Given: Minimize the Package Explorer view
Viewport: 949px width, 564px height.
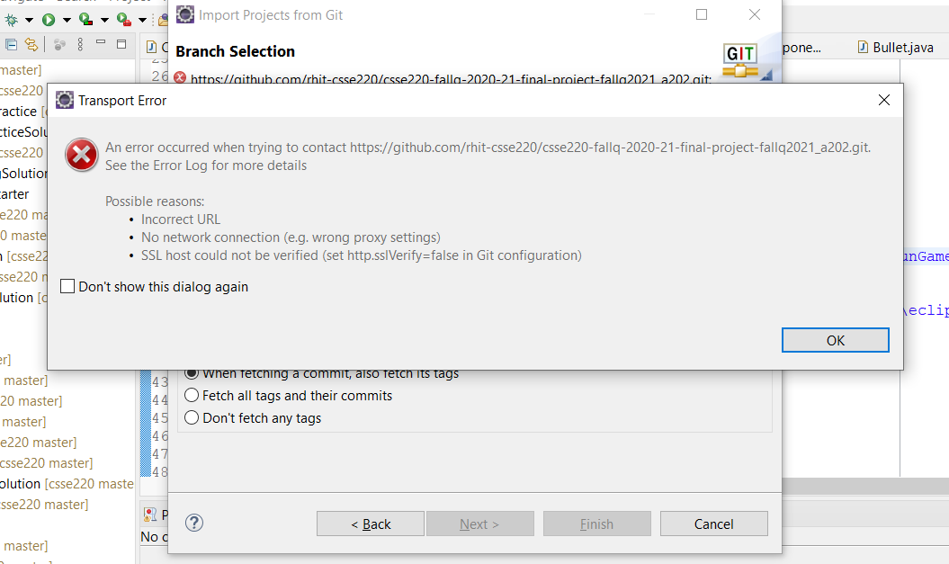Looking at the screenshot, I should coord(101,42).
